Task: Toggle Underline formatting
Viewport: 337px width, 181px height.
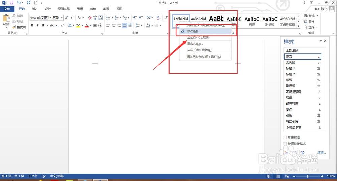Action: click(x=43, y=25)
